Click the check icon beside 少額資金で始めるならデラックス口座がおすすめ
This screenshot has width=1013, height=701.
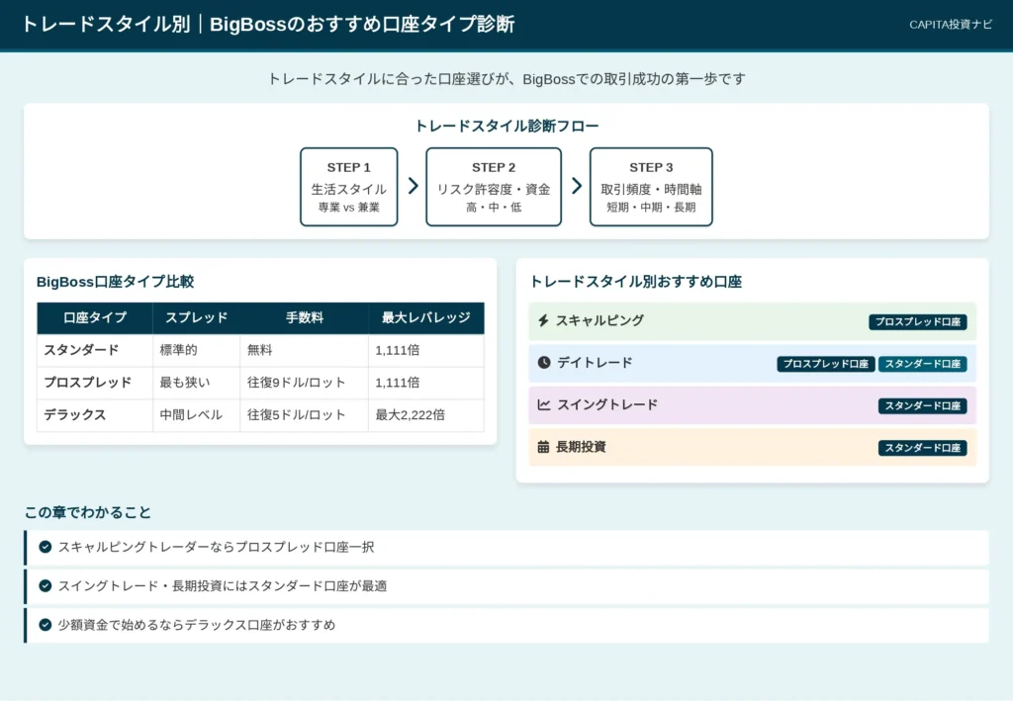tap(46, 624)
